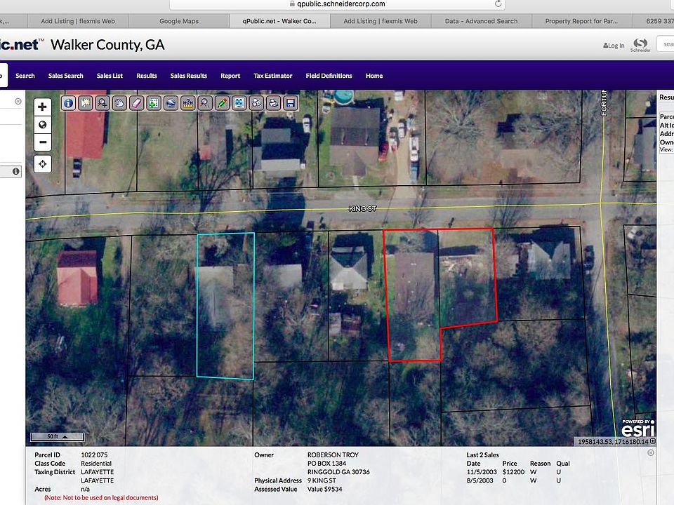The width and height of the screenshot is (674, 505).
Task: Click the printer icon in map toolbar
Action: (x=273, y=103)
